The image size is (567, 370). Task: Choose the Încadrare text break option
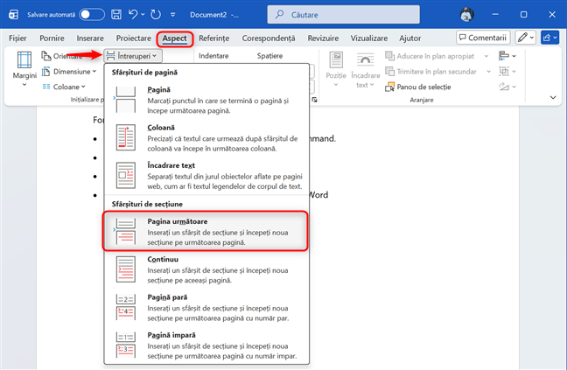pos(206,176)
